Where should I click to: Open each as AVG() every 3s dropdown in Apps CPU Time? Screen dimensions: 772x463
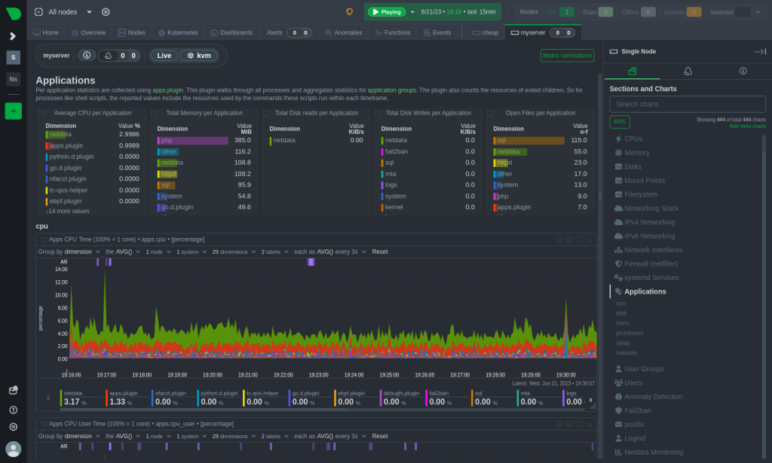coord(330,251)
